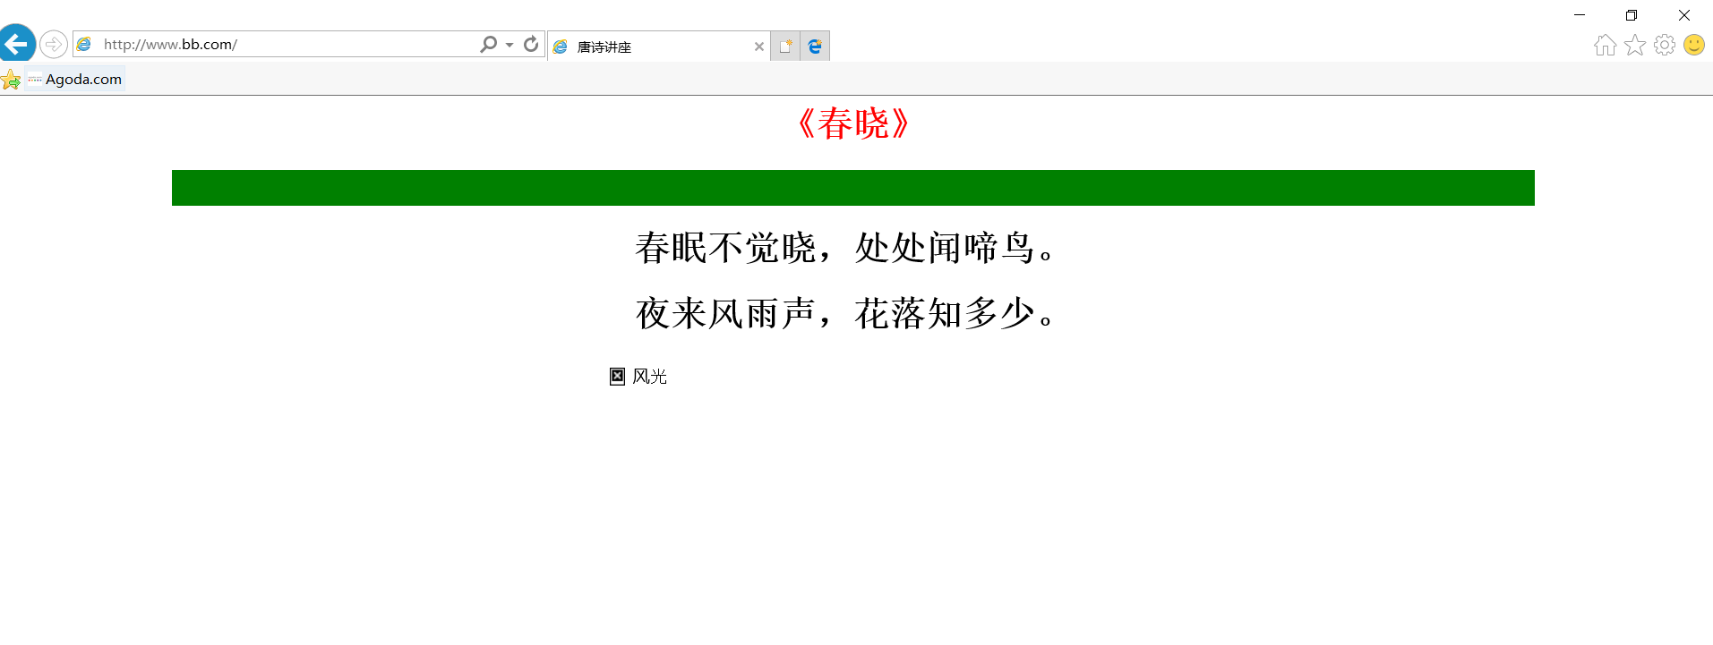Click the Forward navigation arrow
Screen dimensions: 1713x645
click(54, 44)
